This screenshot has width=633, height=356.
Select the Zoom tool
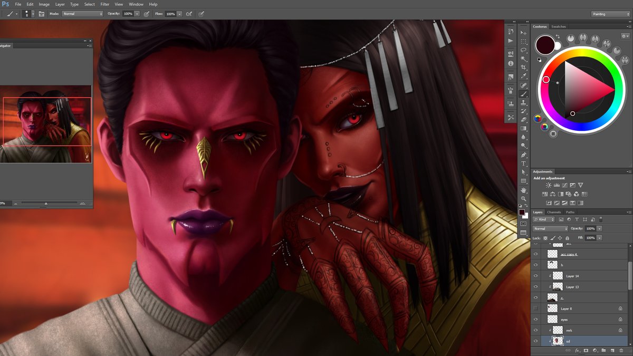coord(523,198)
